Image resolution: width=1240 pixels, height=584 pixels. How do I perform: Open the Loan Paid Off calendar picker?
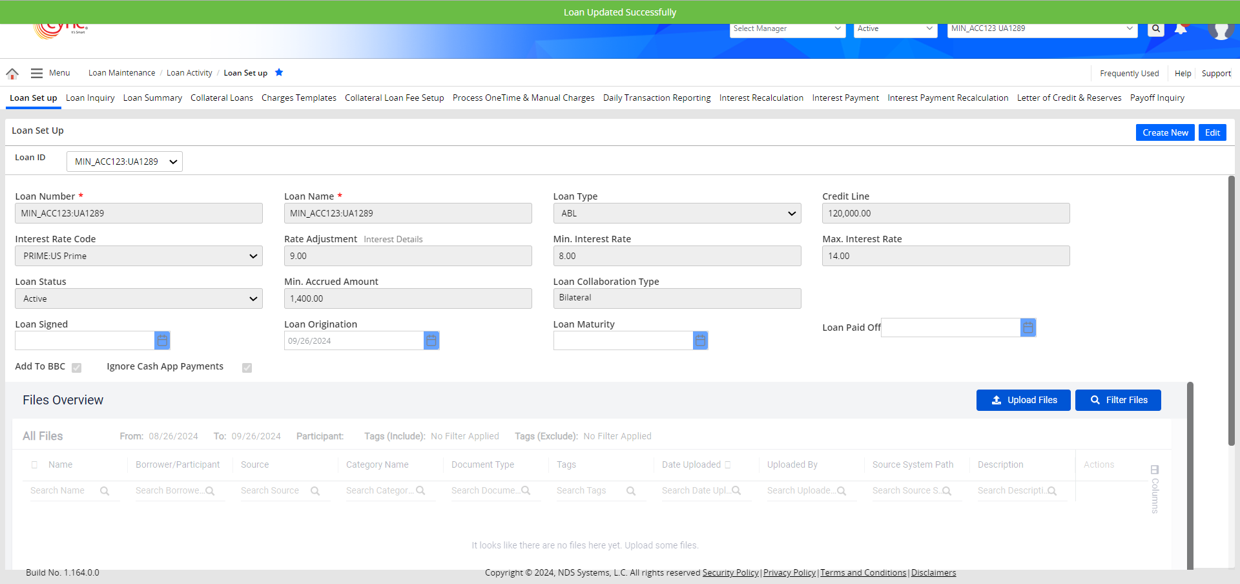(1028, 328)
